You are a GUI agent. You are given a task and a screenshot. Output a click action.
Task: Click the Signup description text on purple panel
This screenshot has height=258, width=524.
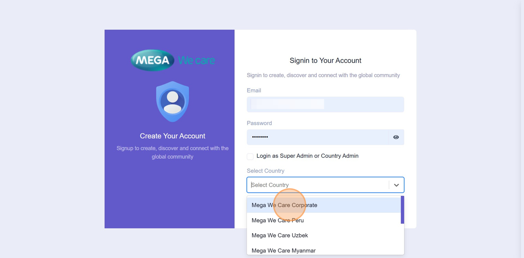point(173,153)
